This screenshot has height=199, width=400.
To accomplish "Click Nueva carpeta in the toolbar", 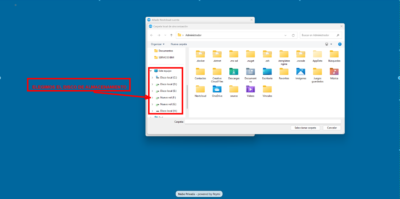I will click(x=179, y=44).
